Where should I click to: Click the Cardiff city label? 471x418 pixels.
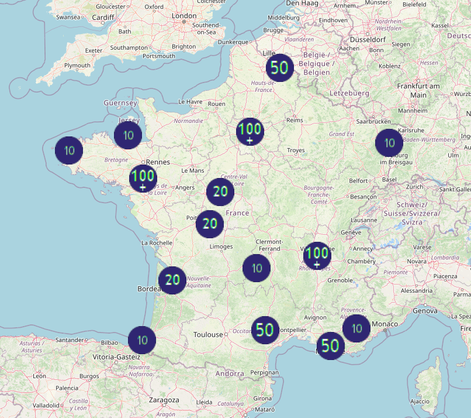[103, 18]
